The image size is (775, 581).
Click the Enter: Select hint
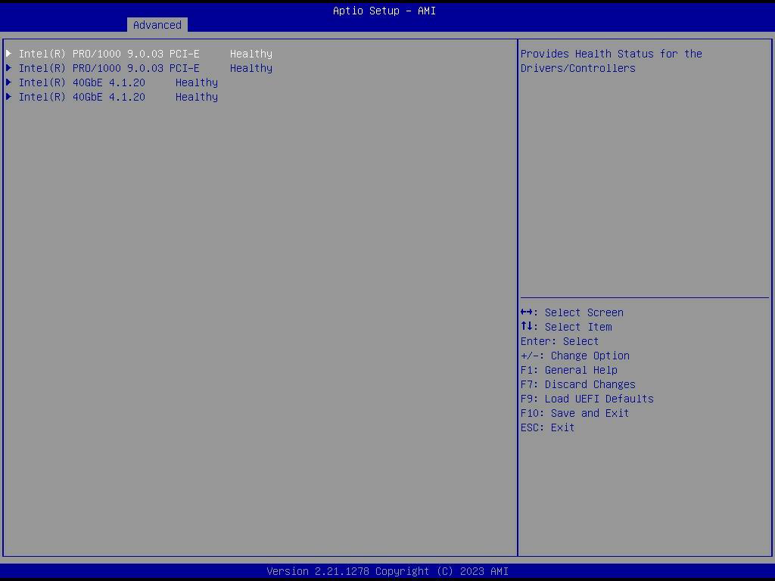coord(559,341)
